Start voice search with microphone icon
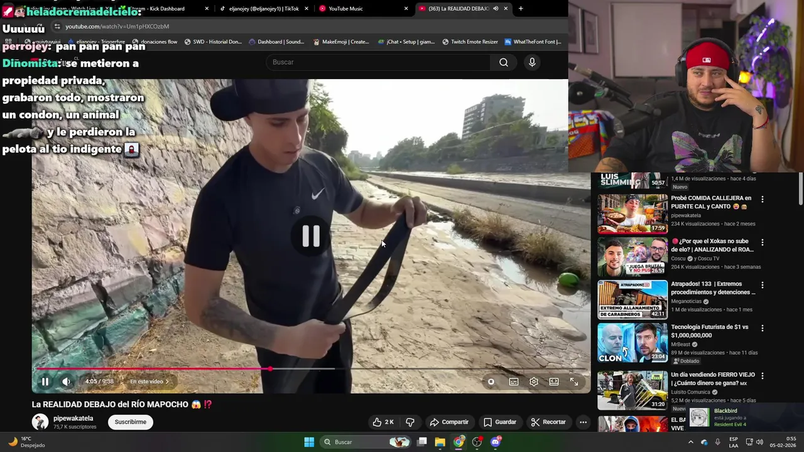Screen dimensions: 804x452 pos(532,62)
